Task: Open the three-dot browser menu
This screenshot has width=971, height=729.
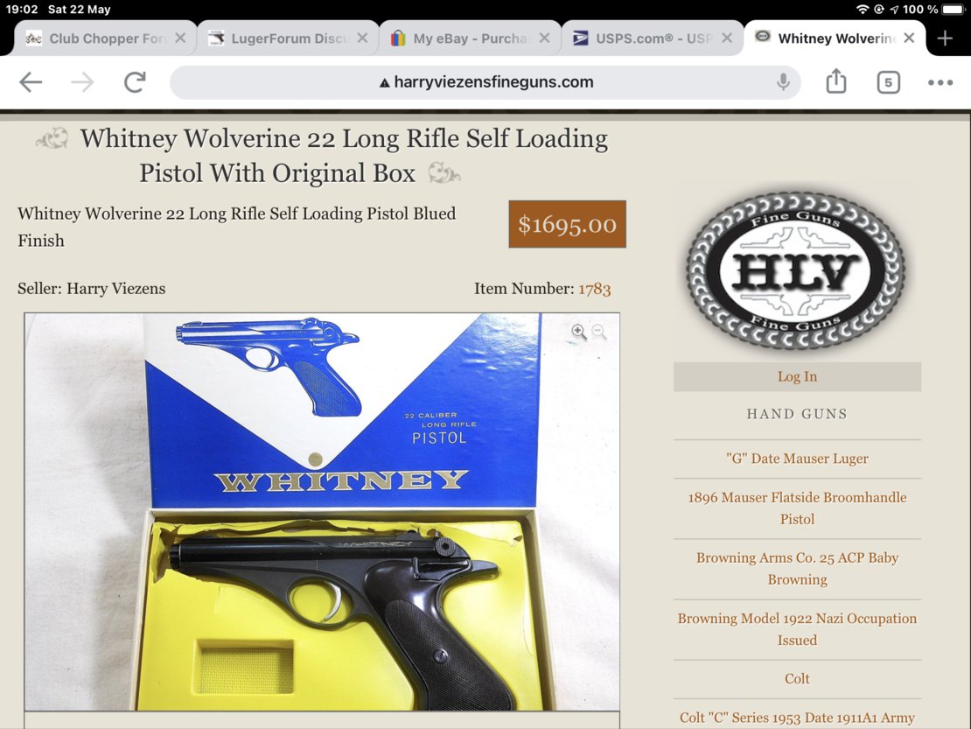Action: tap(940, 82)
